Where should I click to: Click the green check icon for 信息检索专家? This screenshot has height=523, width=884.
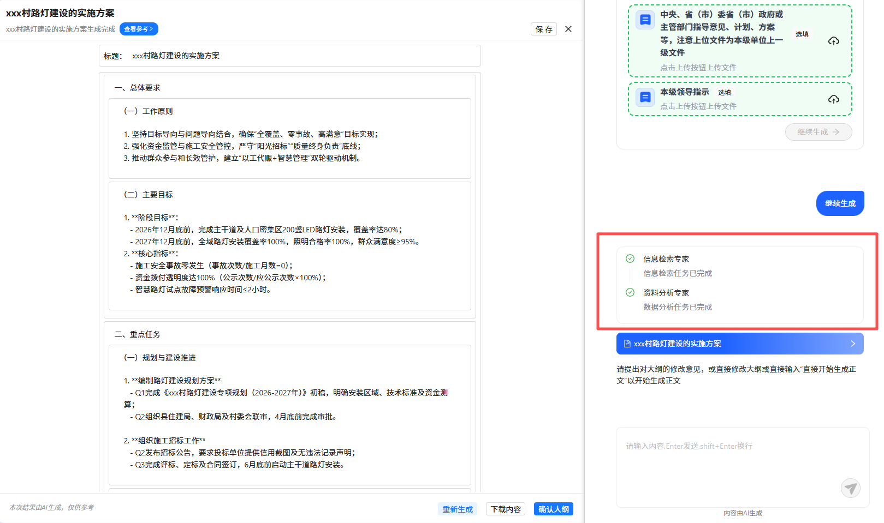pyautogui.click(x=630, y=259)
